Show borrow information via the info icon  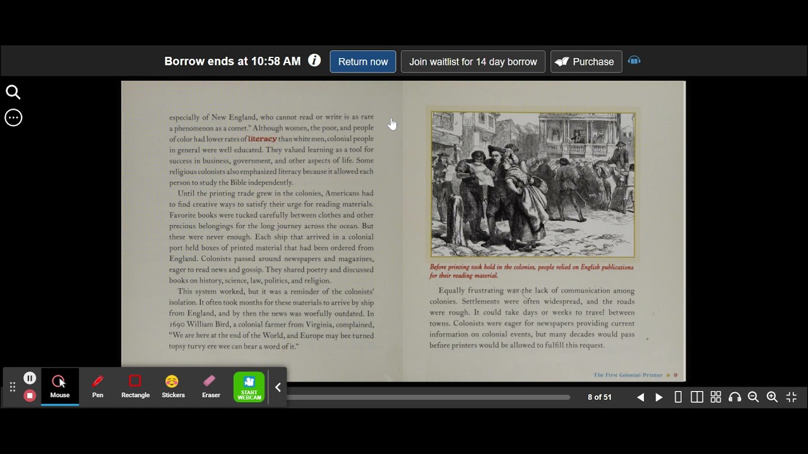pyautogui.click(x=314, y=61)
